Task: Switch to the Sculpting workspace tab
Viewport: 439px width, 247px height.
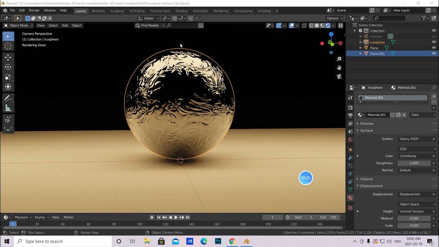Action: 117,11
